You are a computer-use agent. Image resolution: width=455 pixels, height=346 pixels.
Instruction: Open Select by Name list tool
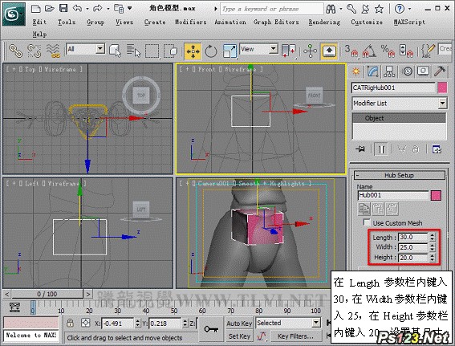tap(133, 51)
